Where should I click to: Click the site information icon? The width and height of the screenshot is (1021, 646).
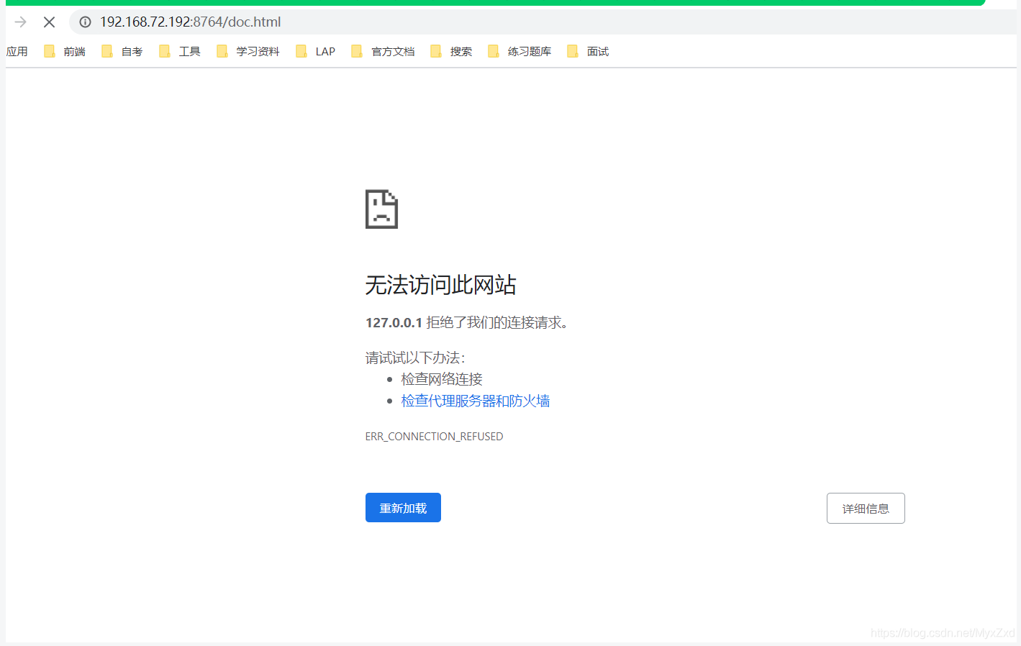pyautogui.click(x=85, y=22)
